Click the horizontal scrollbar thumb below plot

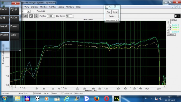coord(14,86)
